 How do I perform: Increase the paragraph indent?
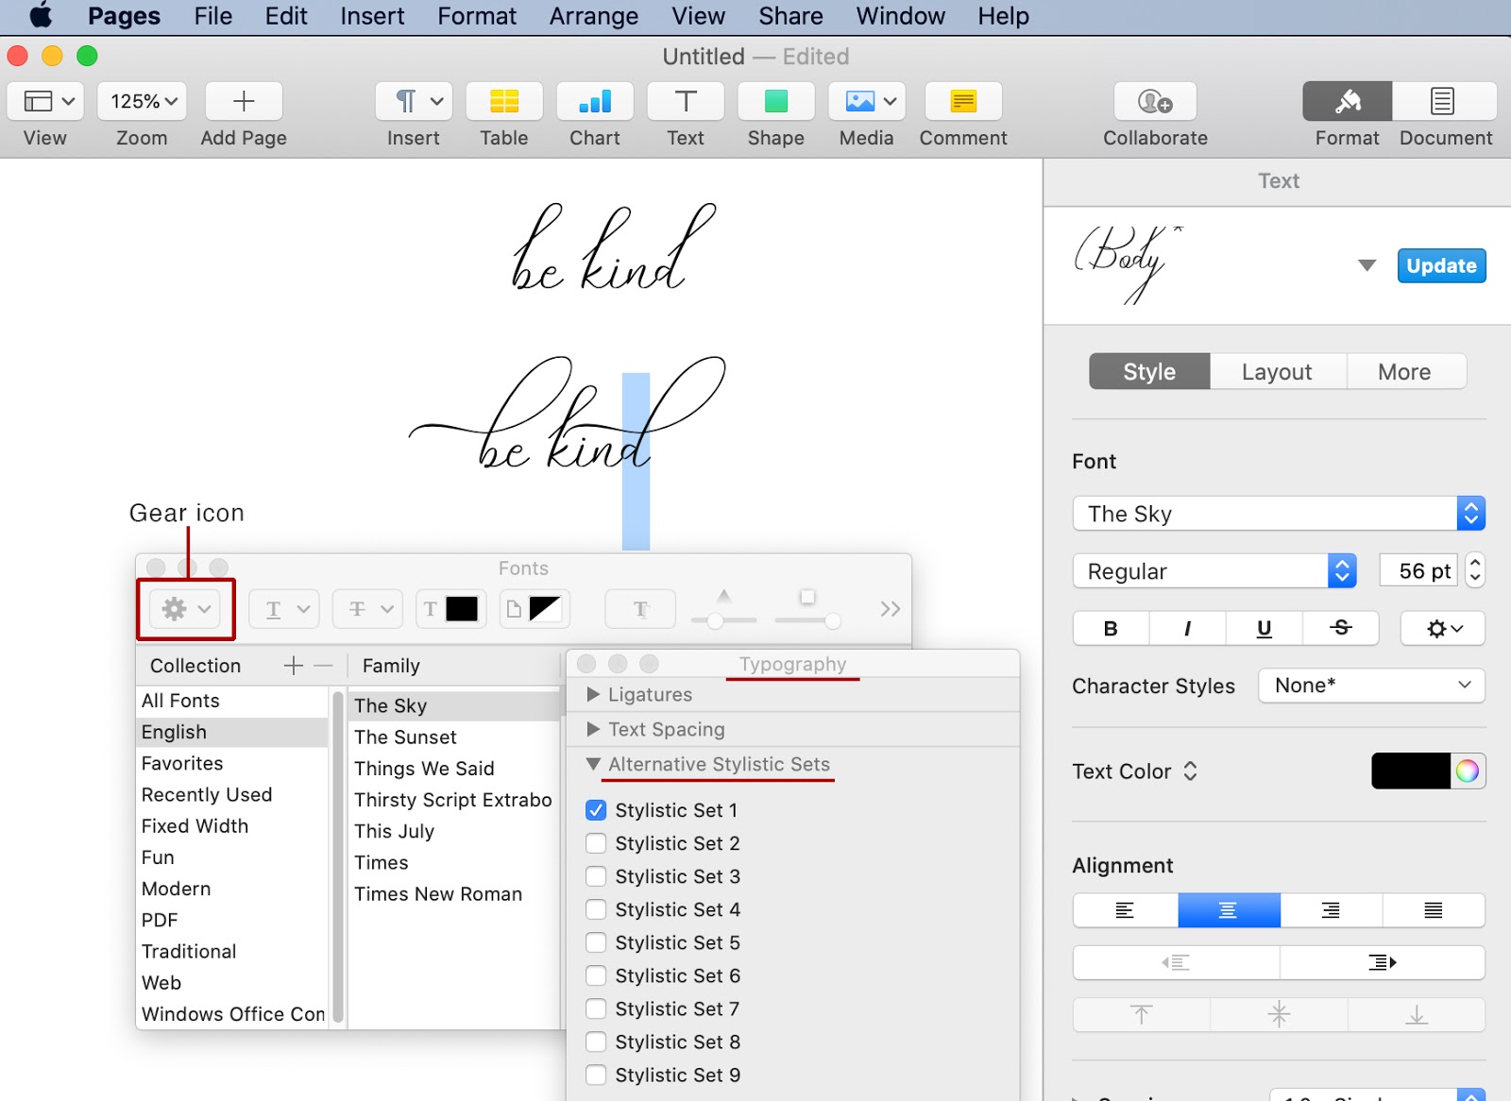tap(1382, 962)
